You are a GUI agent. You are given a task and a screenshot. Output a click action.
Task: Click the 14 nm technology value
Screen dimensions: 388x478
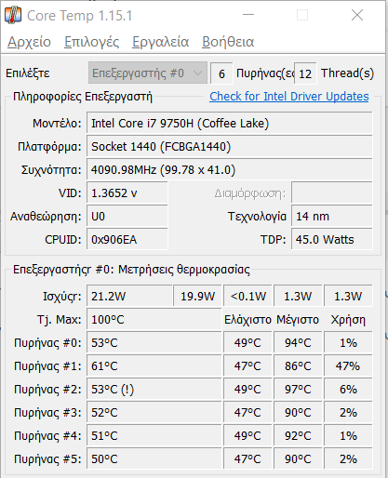point(332,217)
